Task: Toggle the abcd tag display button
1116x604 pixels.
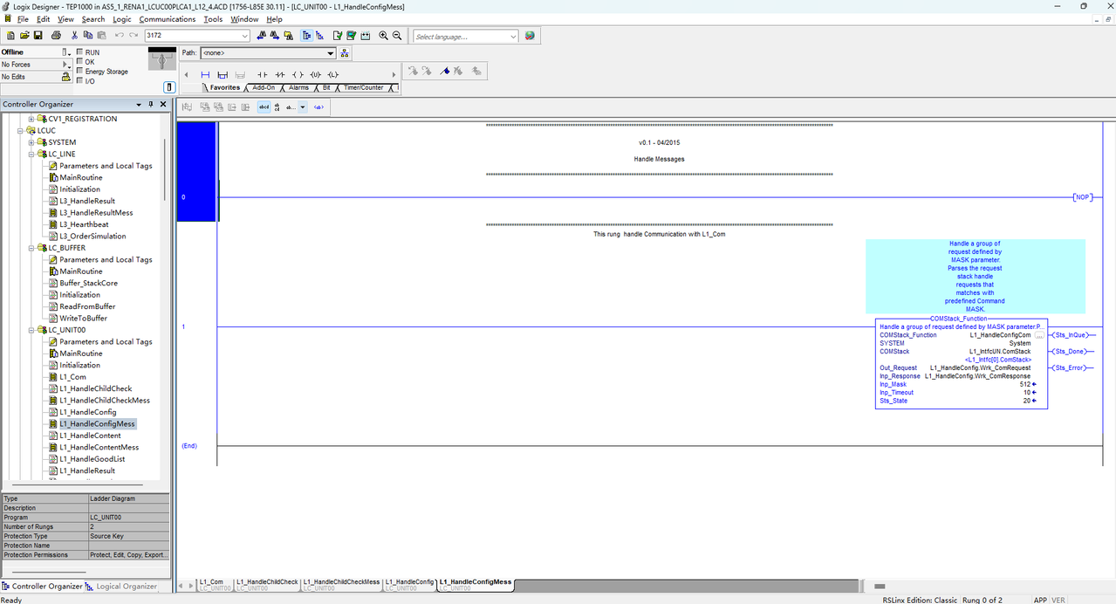Action: 264,107
